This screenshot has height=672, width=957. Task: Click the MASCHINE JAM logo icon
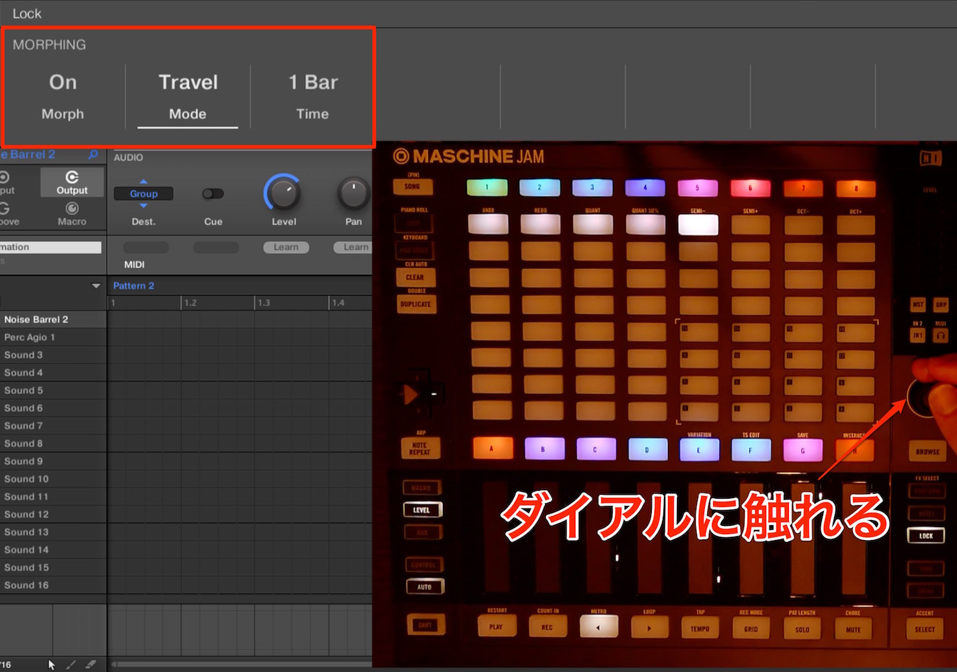402,156
